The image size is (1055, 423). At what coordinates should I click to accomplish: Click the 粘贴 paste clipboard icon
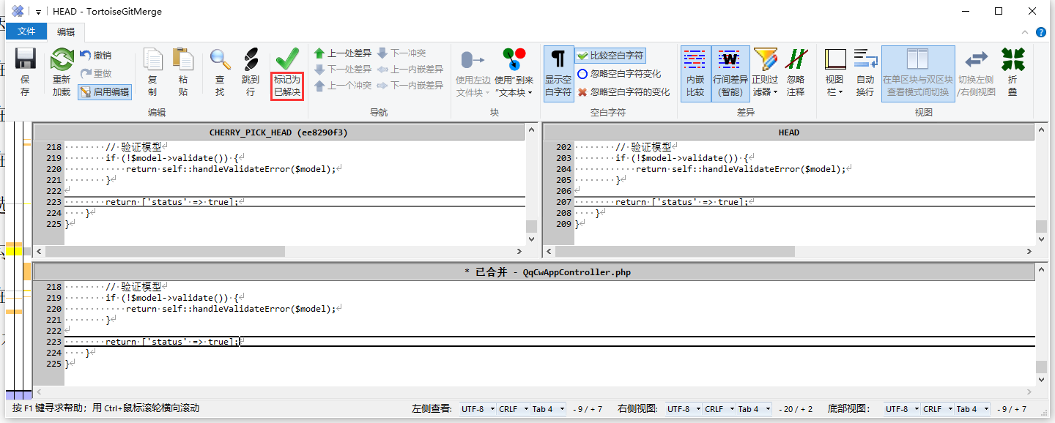click(182, 59)
